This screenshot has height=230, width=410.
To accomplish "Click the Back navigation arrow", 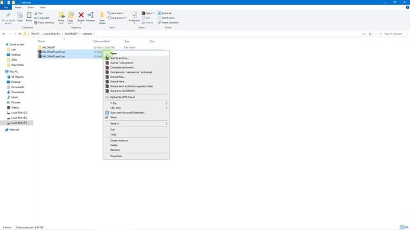I will click(4, 34).
